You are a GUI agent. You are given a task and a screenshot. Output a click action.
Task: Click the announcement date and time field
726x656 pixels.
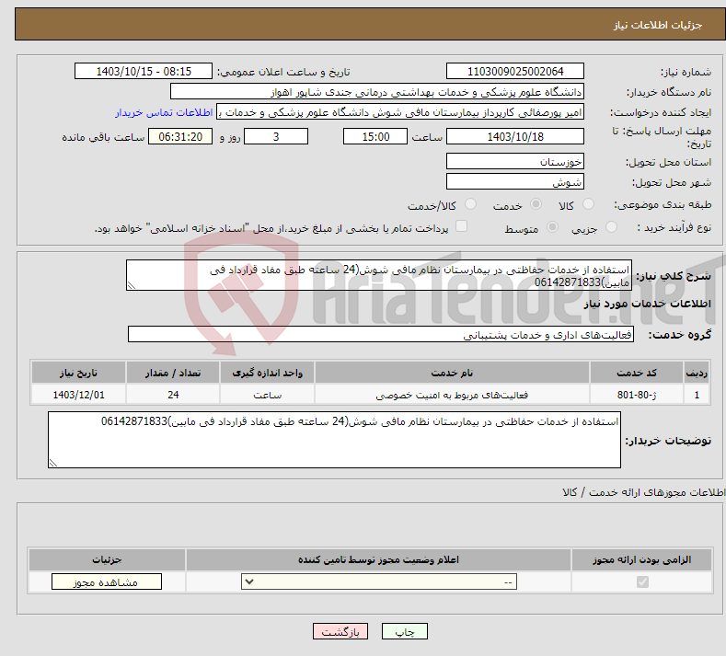tap(144, 71)
